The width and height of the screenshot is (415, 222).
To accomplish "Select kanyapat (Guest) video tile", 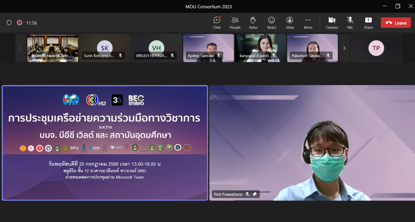I will click(260, 47).
